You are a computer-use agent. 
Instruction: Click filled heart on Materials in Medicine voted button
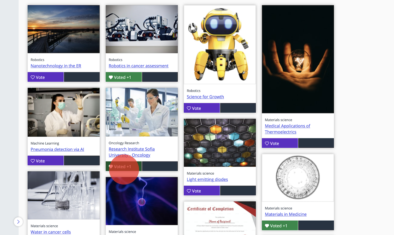coord(267,226)
